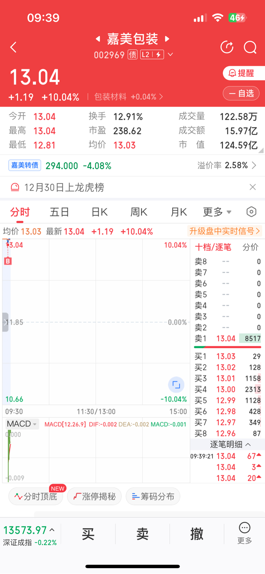Tap the 09:39:21 trade detail row

coord(226,456)
